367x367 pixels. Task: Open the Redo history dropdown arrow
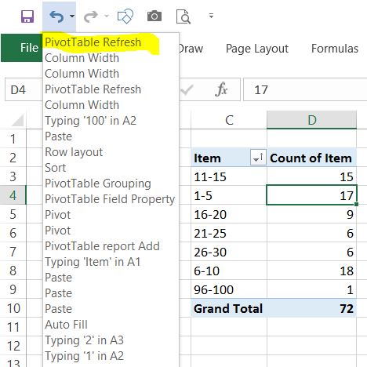[x=107, y=16]
